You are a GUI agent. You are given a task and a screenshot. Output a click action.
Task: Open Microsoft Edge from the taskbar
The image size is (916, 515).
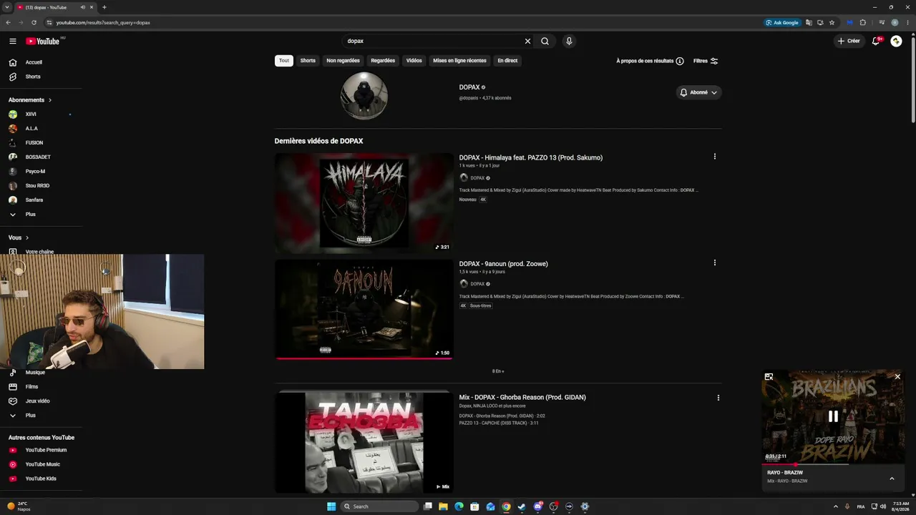point(459,506)
